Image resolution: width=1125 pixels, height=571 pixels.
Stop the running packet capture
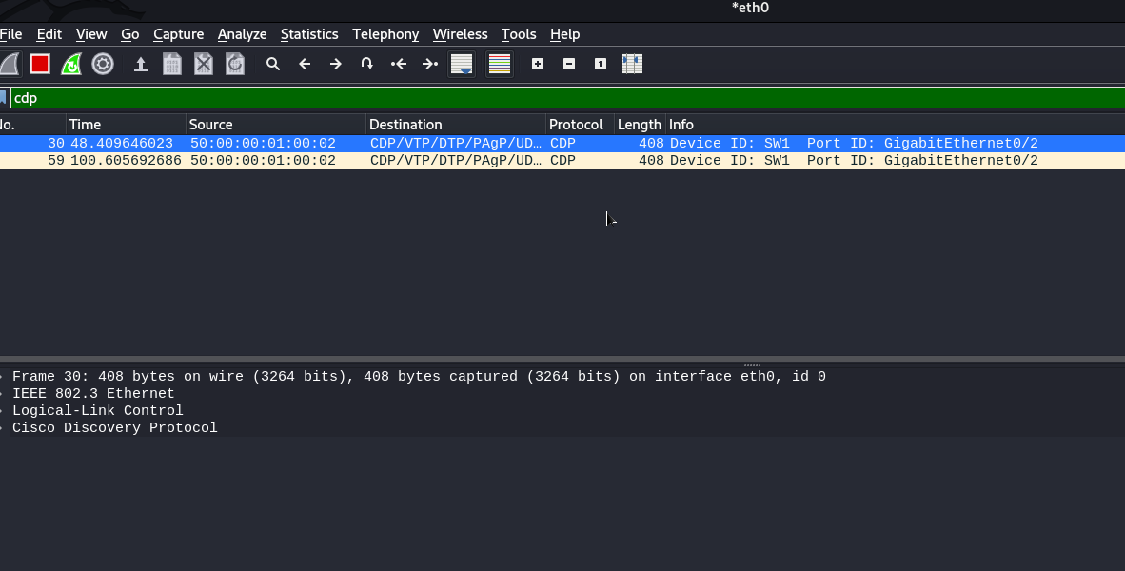[40, 64]
